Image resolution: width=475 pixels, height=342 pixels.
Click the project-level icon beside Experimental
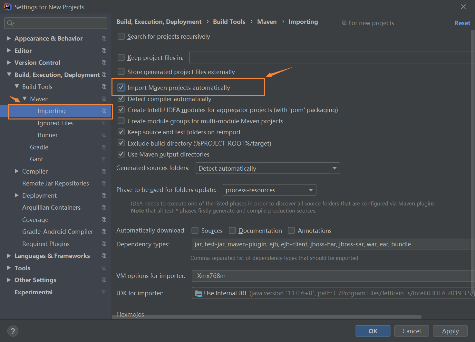pos(104,292)
